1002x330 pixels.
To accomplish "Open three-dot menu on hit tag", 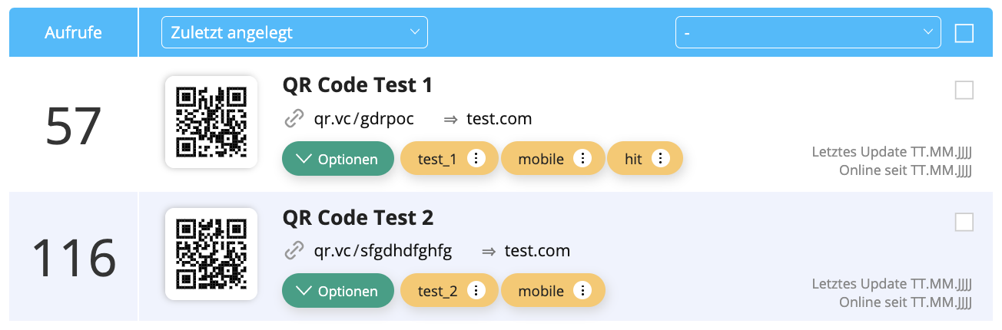I will tap(661, 159).
